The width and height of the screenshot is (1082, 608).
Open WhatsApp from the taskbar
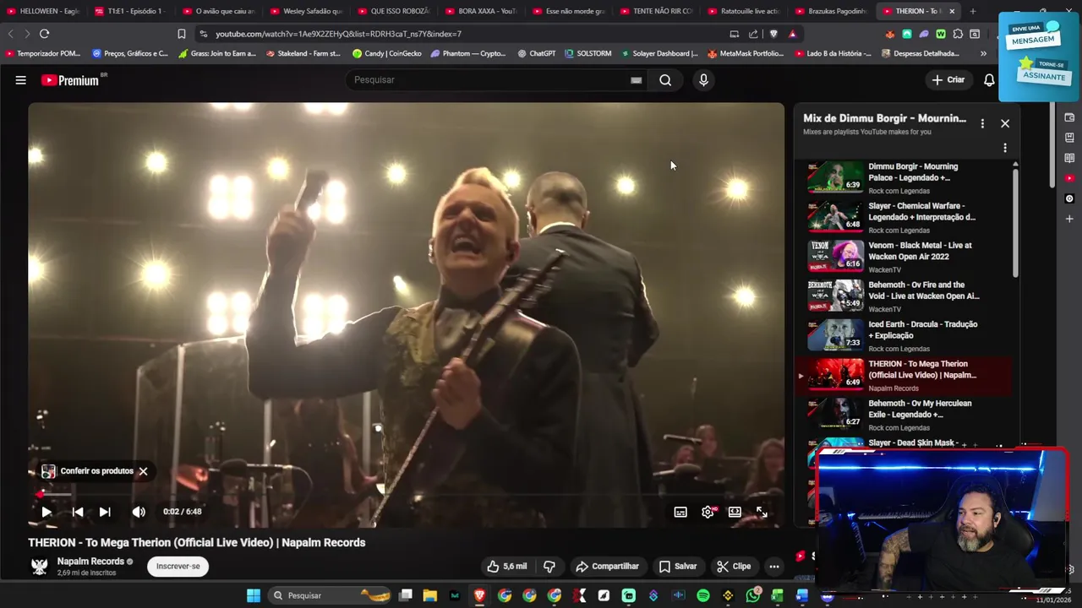click(x=753, y=595)
